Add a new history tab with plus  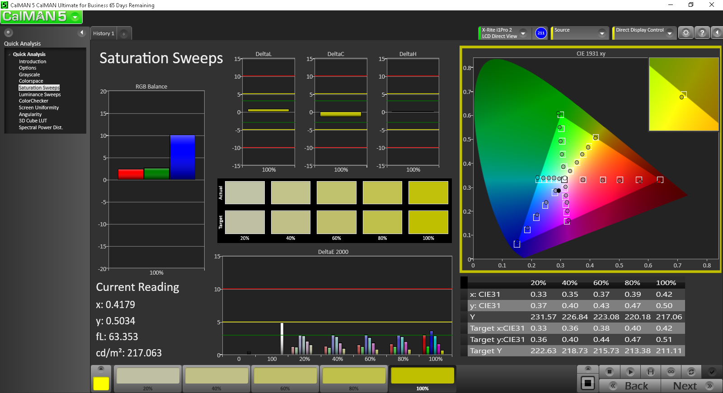click(124, 34)
